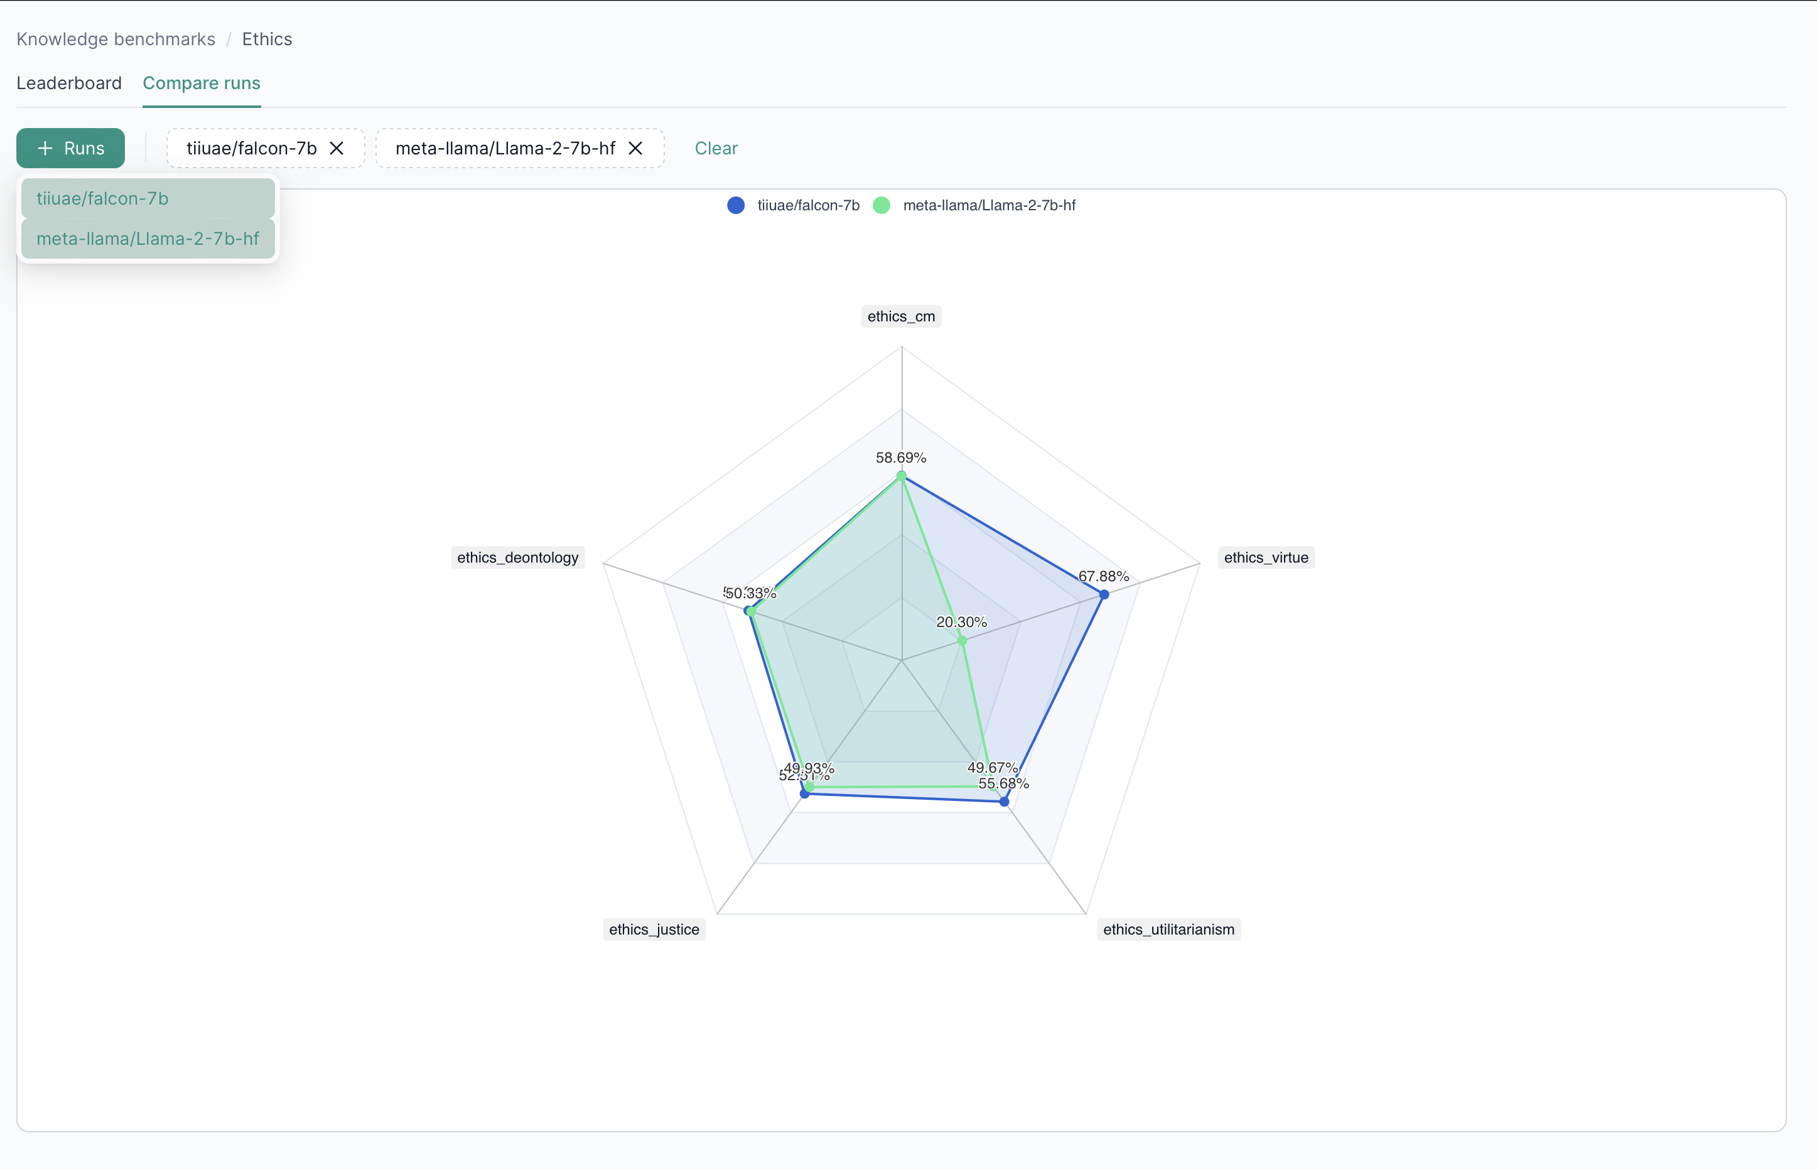Click the plus icon on Runs button

coord(46,148)
